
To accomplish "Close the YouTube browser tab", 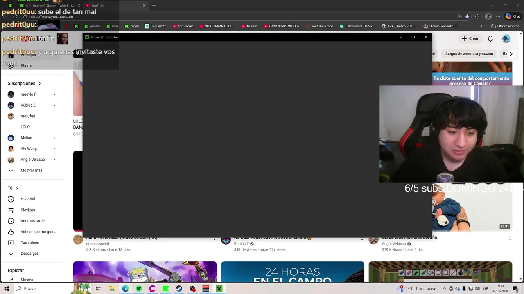I will 144,6.
